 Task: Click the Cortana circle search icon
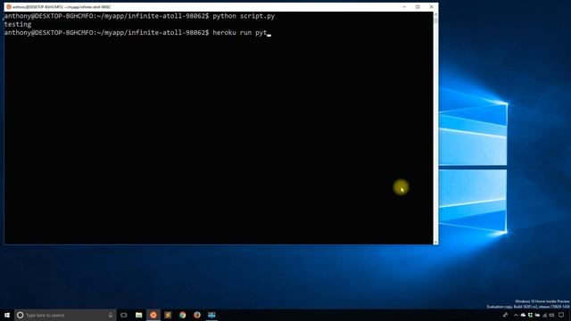20,315
